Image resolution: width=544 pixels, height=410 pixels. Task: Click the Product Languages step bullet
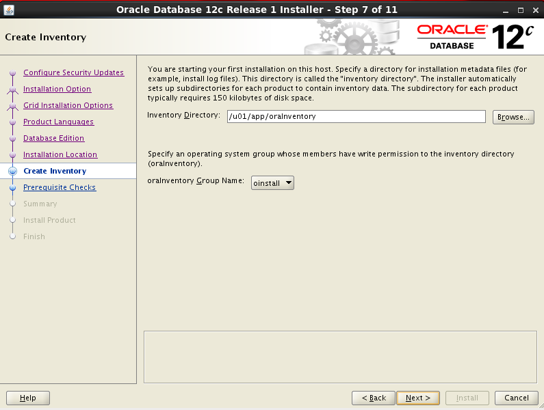tap(13, 122)
